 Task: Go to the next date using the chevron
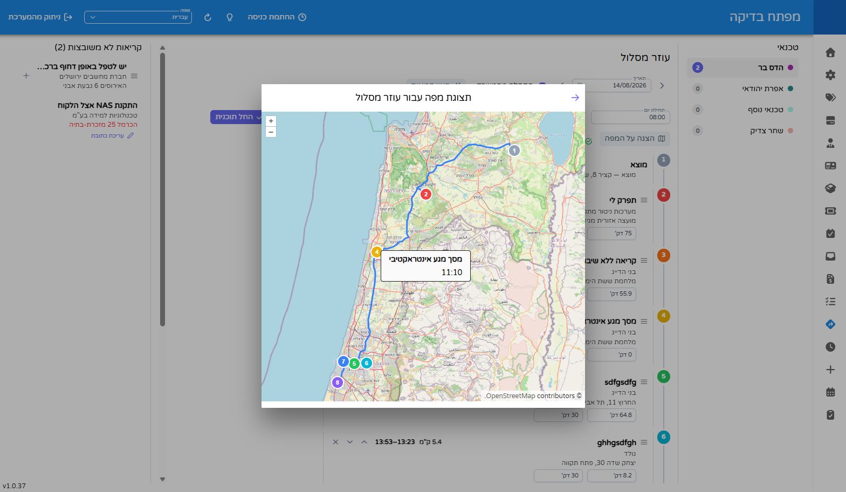(x=662, y=85)
